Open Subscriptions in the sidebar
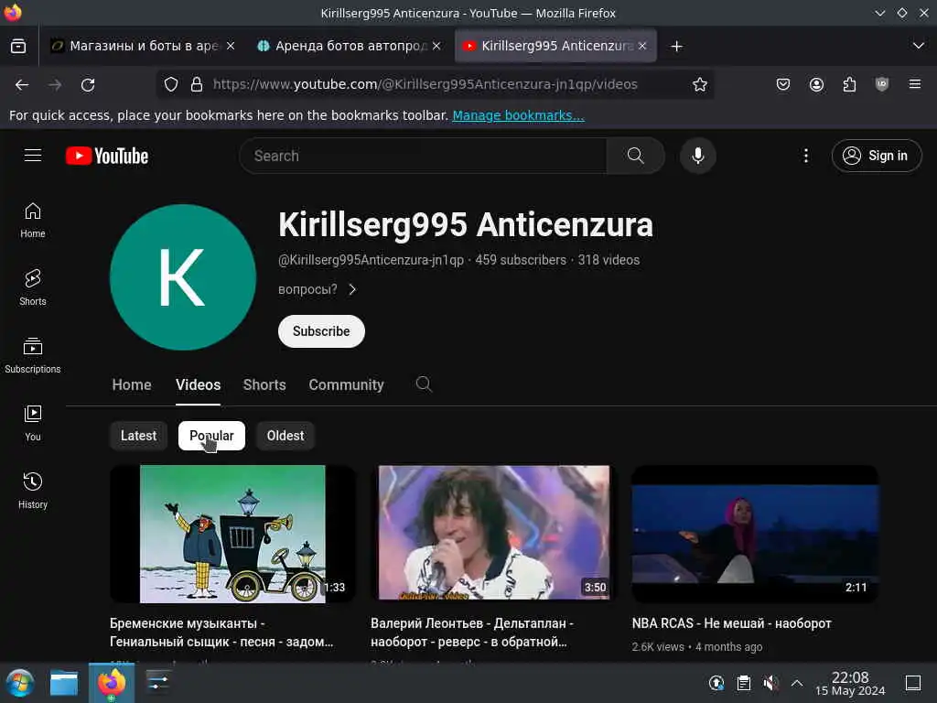Viewport: 937px width, 703px height. (33, 356)
